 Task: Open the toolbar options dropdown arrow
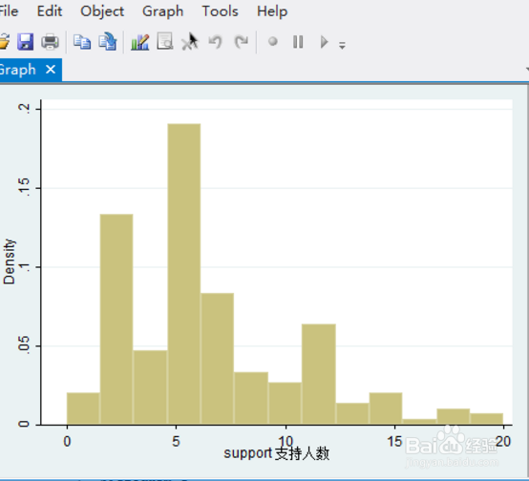(x=342, y=45)
